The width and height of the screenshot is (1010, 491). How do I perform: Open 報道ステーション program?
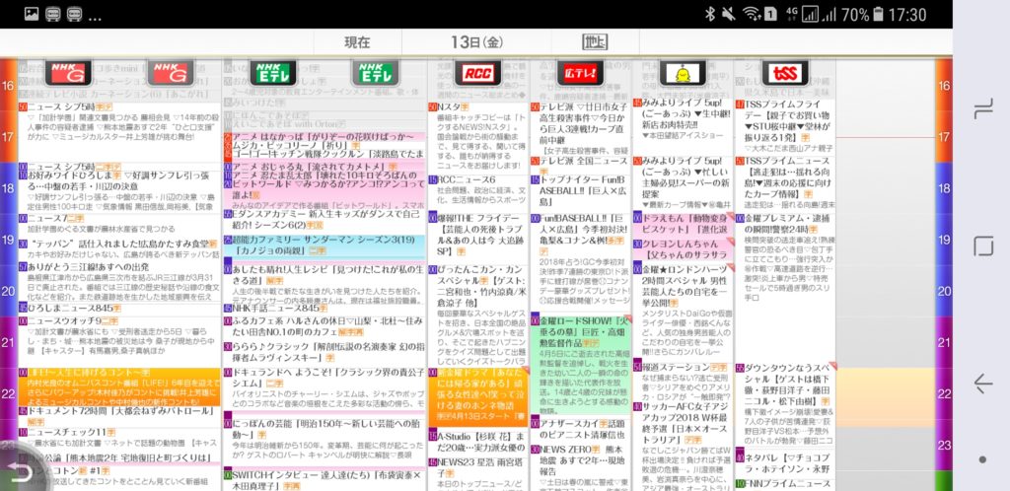pos(683,381)
